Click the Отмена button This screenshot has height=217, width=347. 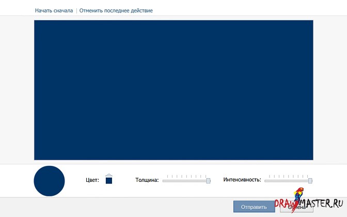coord(296,207)
